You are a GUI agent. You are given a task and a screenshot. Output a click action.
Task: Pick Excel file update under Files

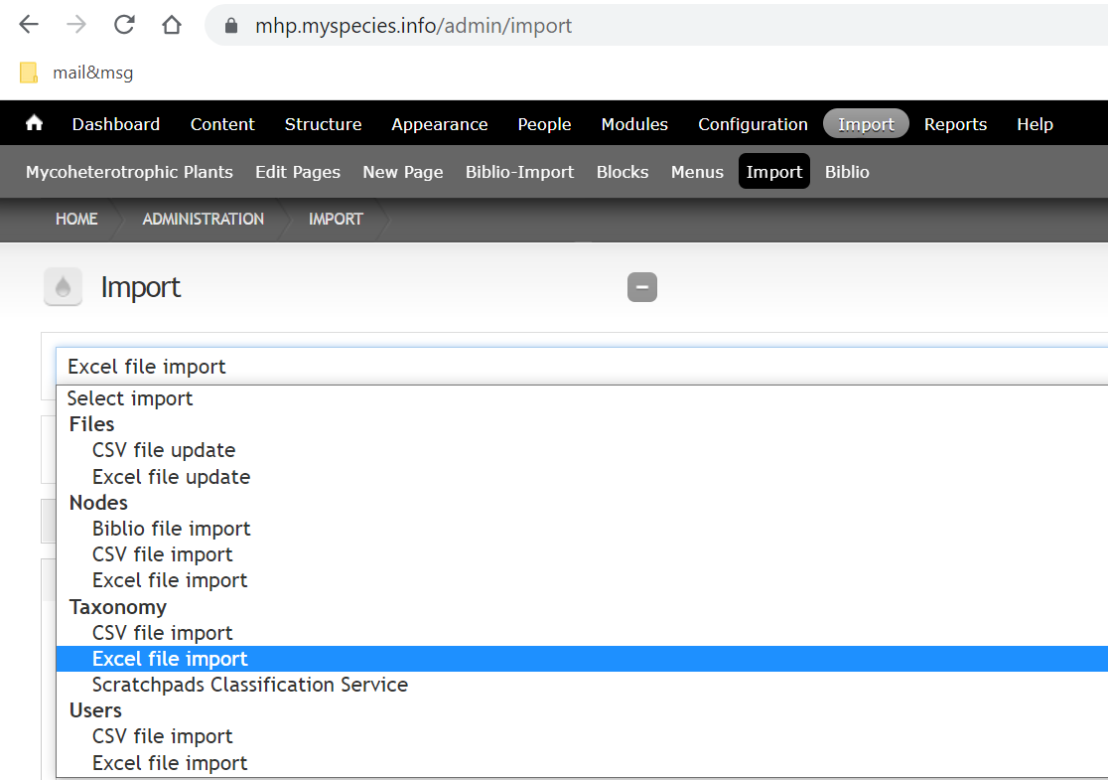coord(171,476)
